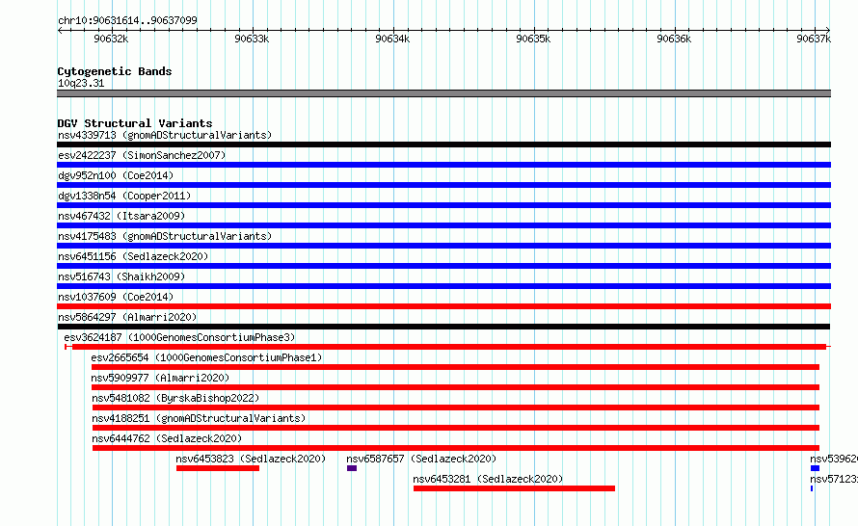Click chr10:90631614..90637099 coordinate label
The image size is (858, 526).
click(x=127, y=20)
